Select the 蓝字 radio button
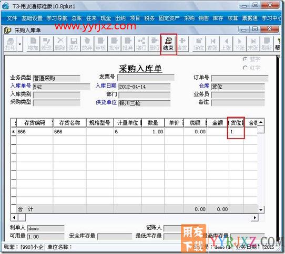Image resolution: width=285 pixels, height=254 pixels. pos(245,59)
